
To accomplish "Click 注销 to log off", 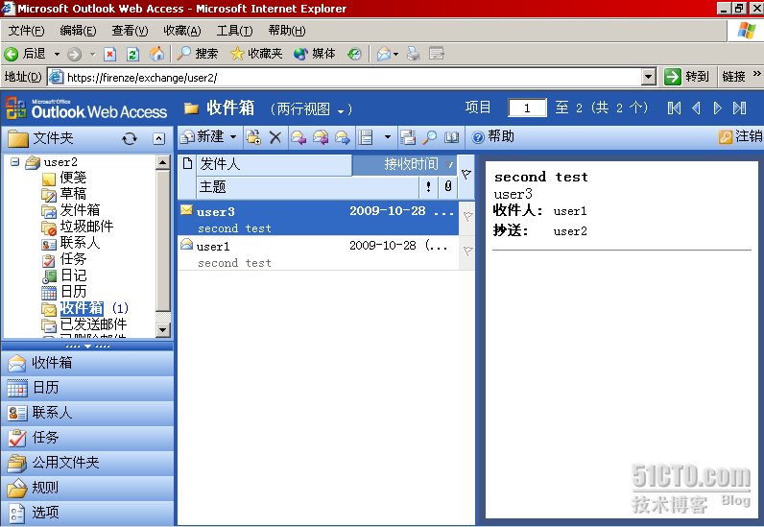I will 740,136.
